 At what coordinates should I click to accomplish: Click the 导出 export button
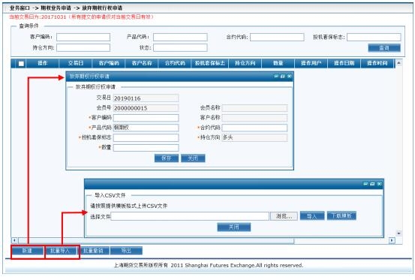click(126, 251)
